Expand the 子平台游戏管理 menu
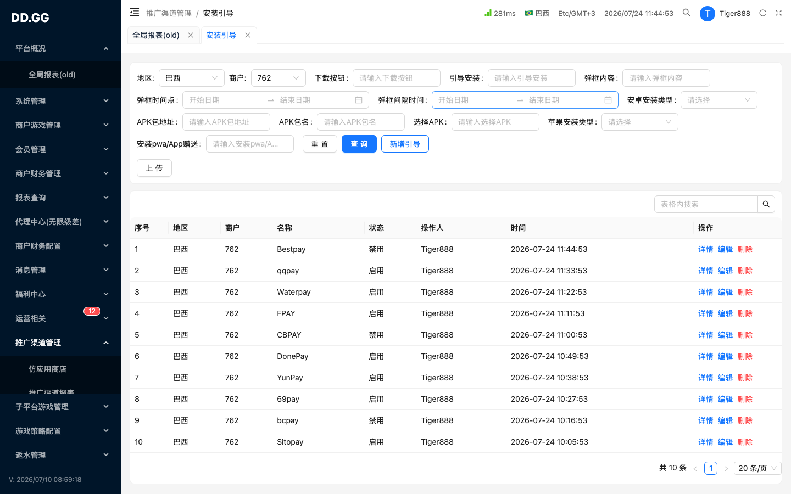The width and height of the screenshot is (791, 494). coord(60,407)
